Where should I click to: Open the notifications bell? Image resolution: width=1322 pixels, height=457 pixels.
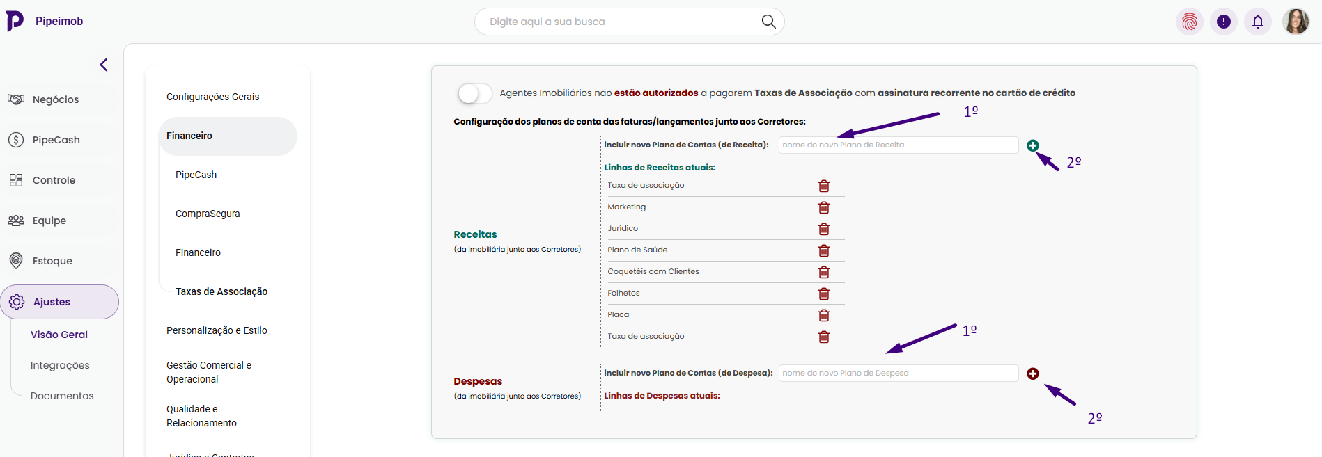pyautogui.click(x=1258, y=22)
